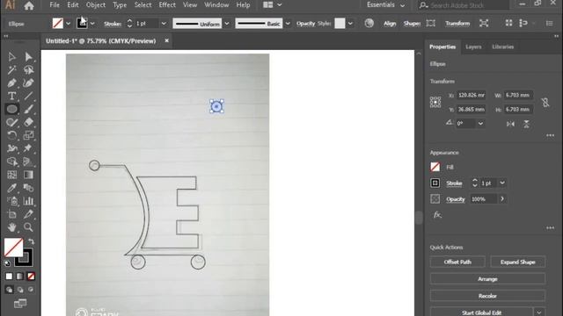Select the Line Segment tool
This screenshot has height=316, width=563.
tap(28, 96)
